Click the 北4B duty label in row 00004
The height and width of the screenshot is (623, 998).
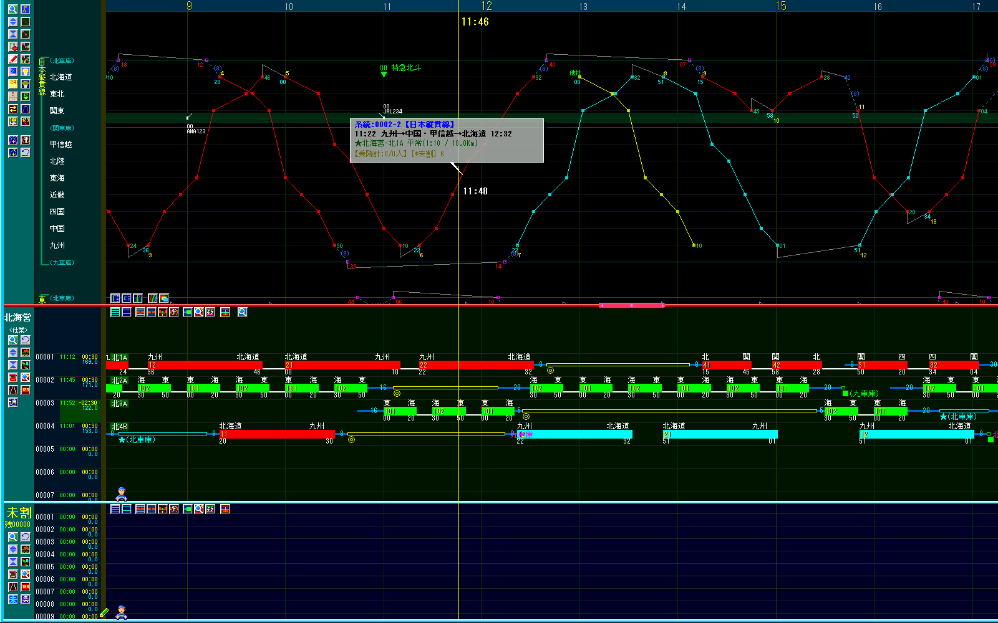pyautogui.click(x=119, y=427)
